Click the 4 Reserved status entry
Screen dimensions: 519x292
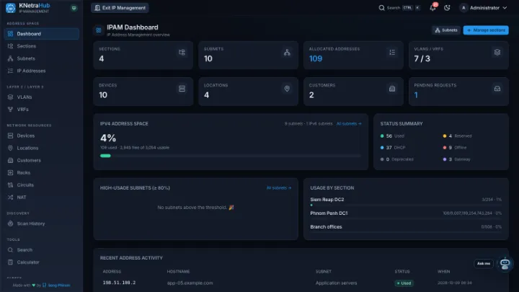457,136
